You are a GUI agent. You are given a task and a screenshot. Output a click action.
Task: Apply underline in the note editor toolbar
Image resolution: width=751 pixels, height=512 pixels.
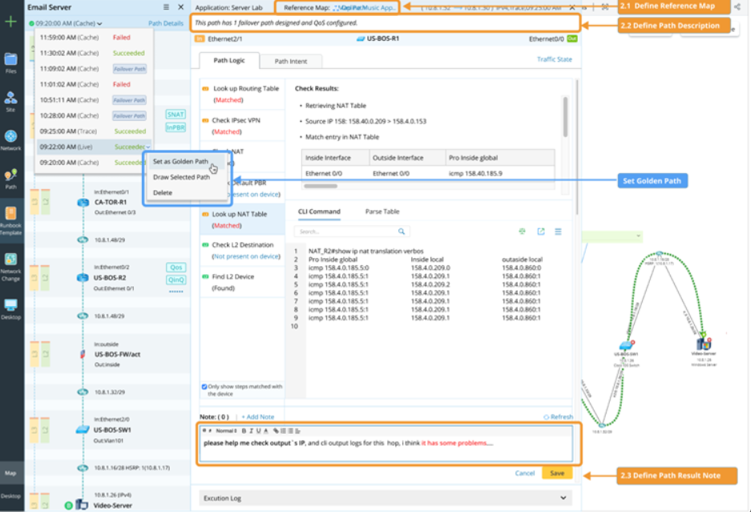258,430
